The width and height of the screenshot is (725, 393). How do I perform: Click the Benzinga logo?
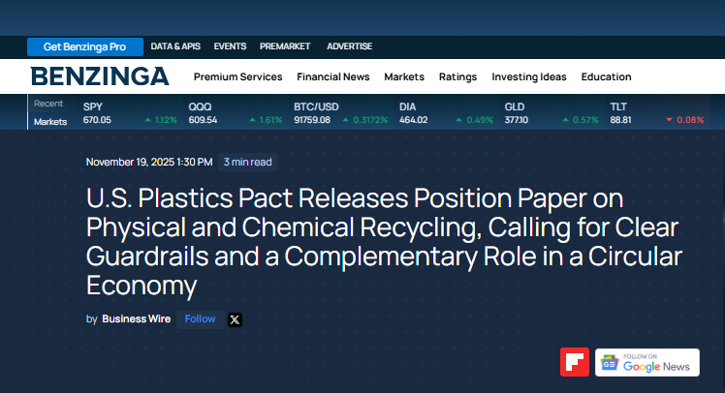tap(100, 76)
